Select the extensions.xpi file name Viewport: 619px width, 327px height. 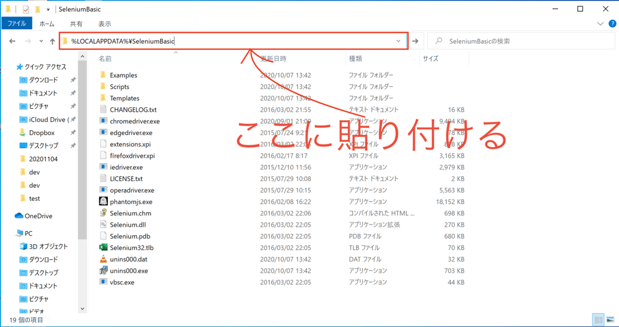tap(130, 144)
